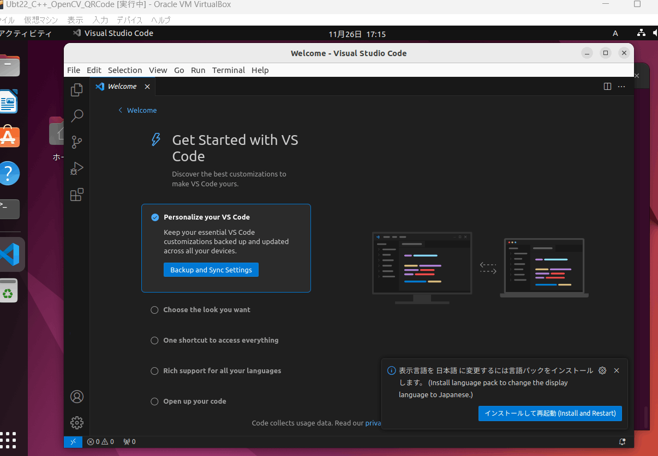The image size is (658, 456).
Task: Open the Terminal menu
Action: [x=229, y=70]
